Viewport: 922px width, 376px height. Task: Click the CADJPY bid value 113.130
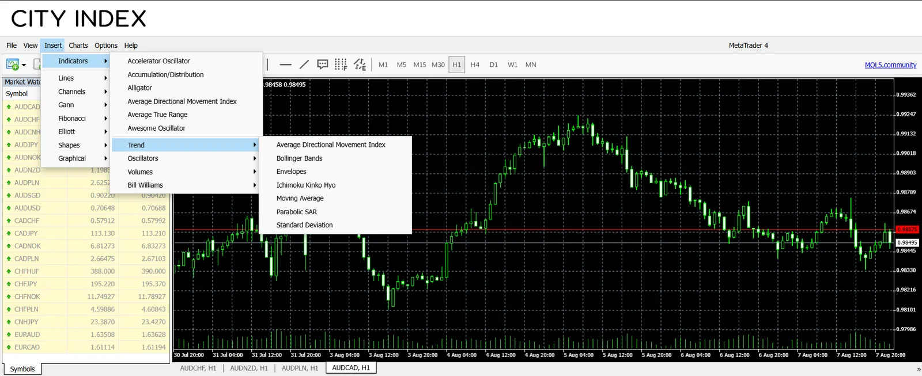pyautogui.click(x=103, y=234)
